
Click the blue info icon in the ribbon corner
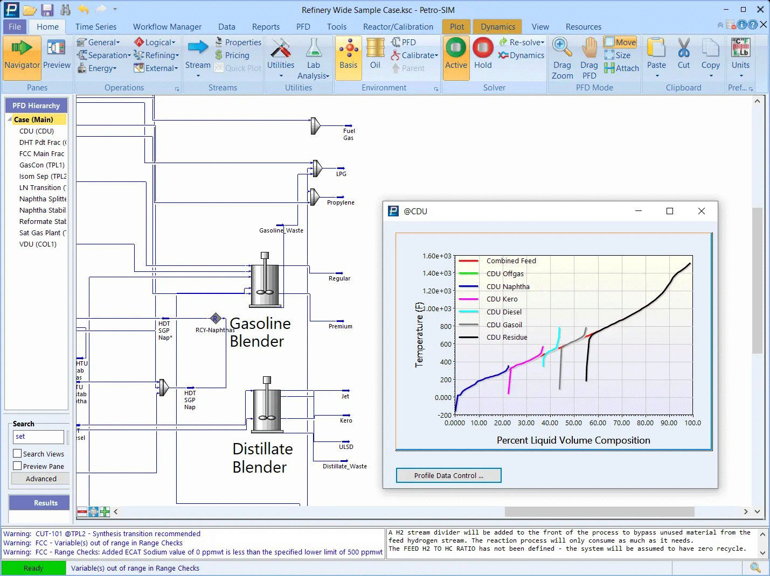coord(742,25)
